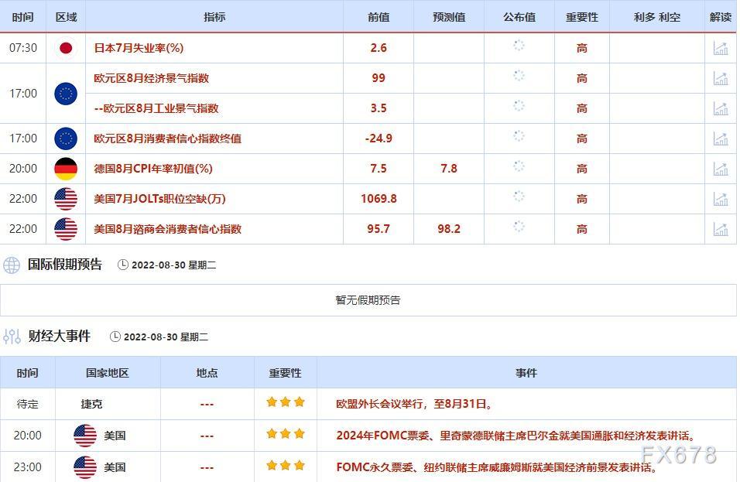740x482 pixels.
Task: Open chart icon for 美国8月谘商会消费者信心指数 row
Action: click(720, 229)
